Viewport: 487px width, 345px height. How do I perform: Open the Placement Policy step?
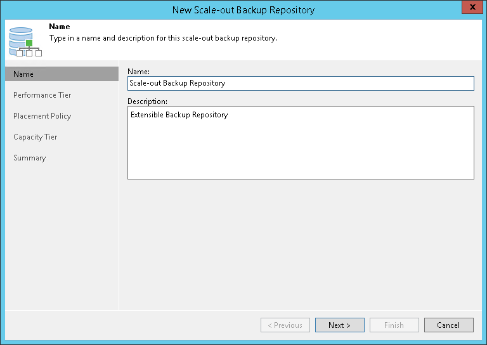point(42,116)
